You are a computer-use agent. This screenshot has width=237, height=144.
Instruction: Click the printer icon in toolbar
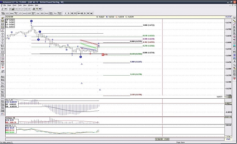(34, 9)
